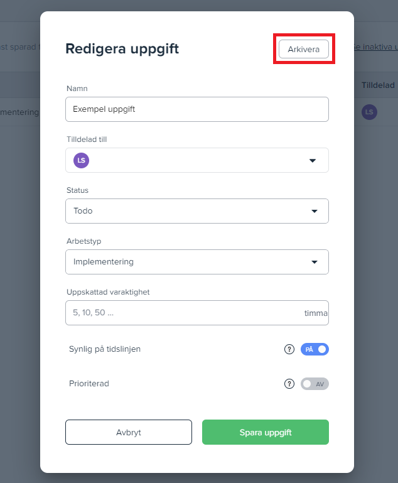Click the Tilldelad column header in background
This screenshot has height=483, width=398.
coord(378,85)
